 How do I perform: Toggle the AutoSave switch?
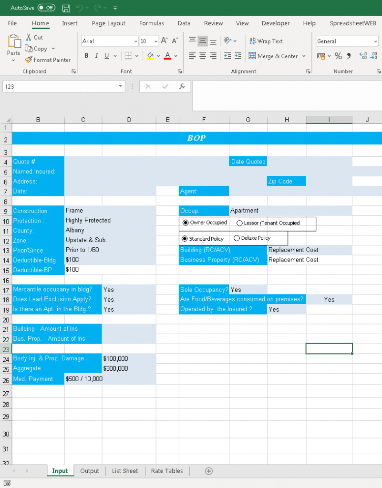point(46,8)
